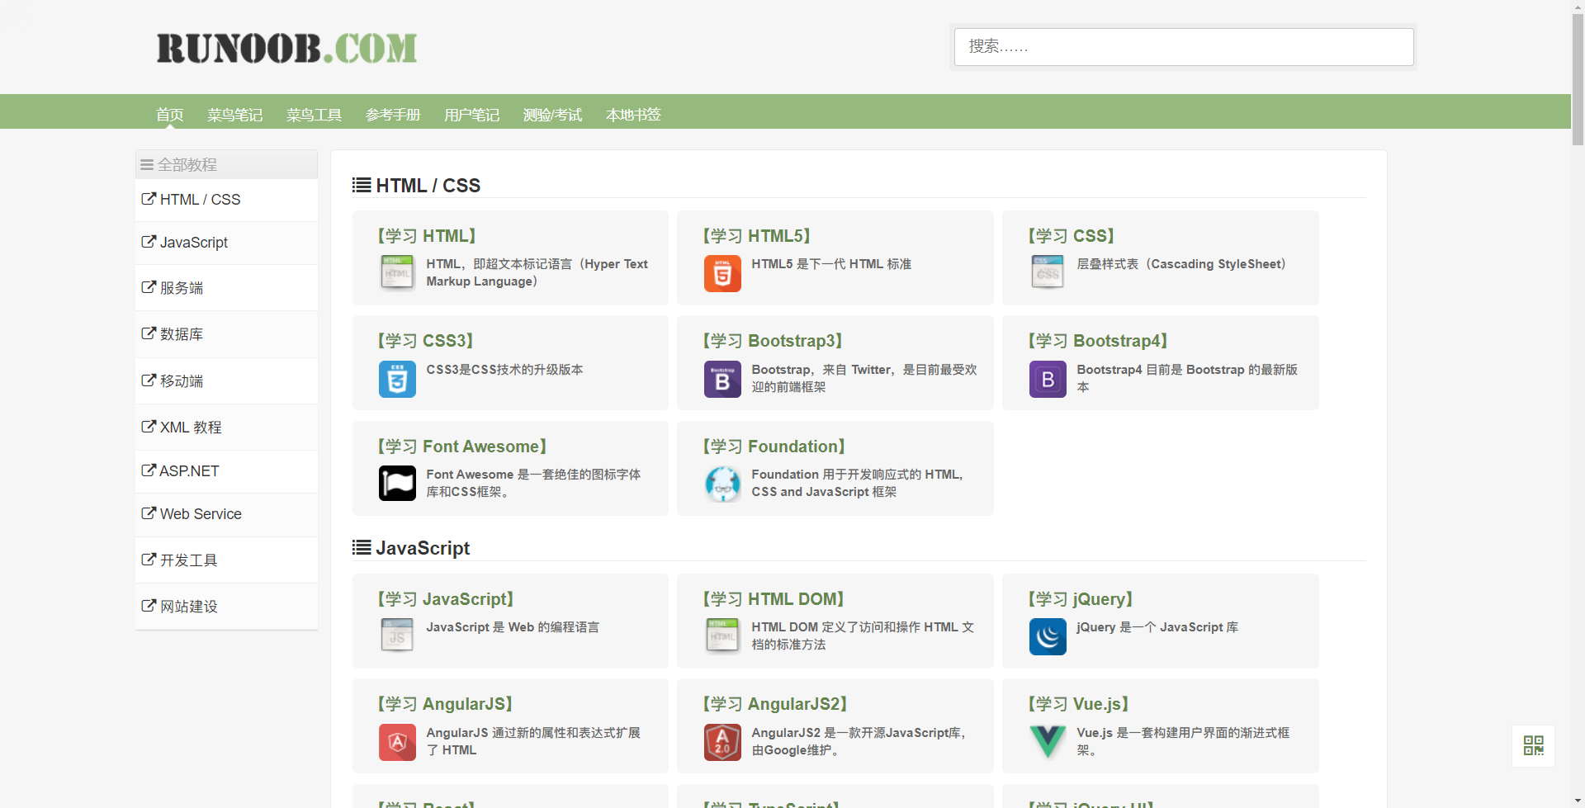Open the 【学习 HTML】 title link
This screenshot has width=1585, height=808.
(x=427, y=236)
